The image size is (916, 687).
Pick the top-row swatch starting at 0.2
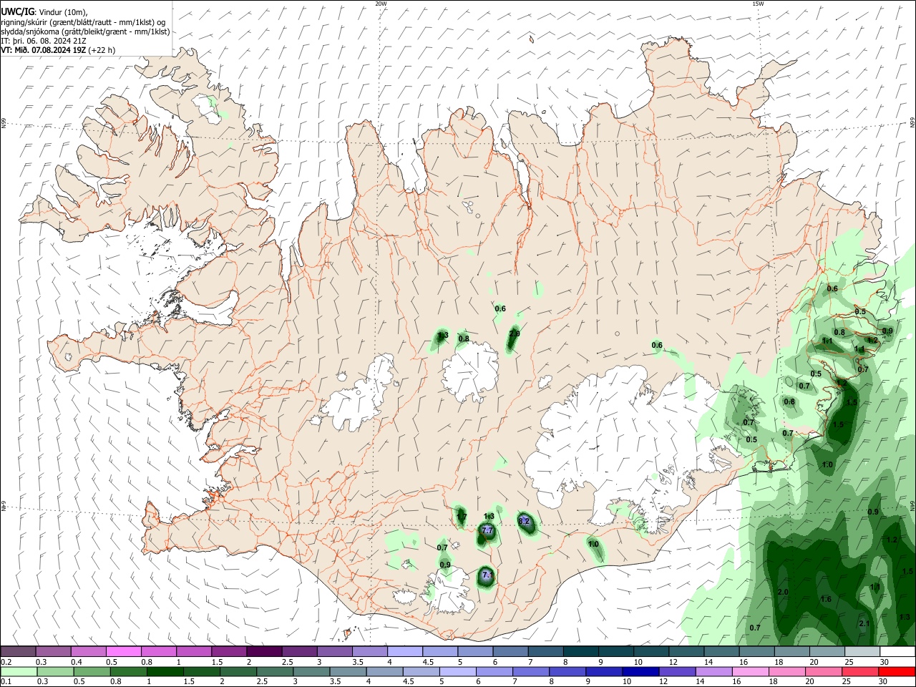[18, 652]
